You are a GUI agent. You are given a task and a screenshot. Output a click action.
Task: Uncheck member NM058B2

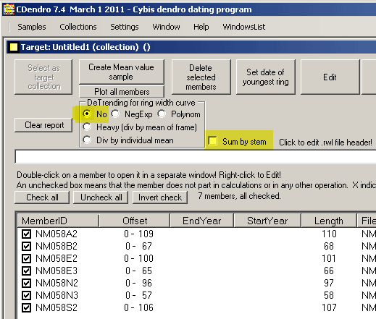tap(26, 246)
